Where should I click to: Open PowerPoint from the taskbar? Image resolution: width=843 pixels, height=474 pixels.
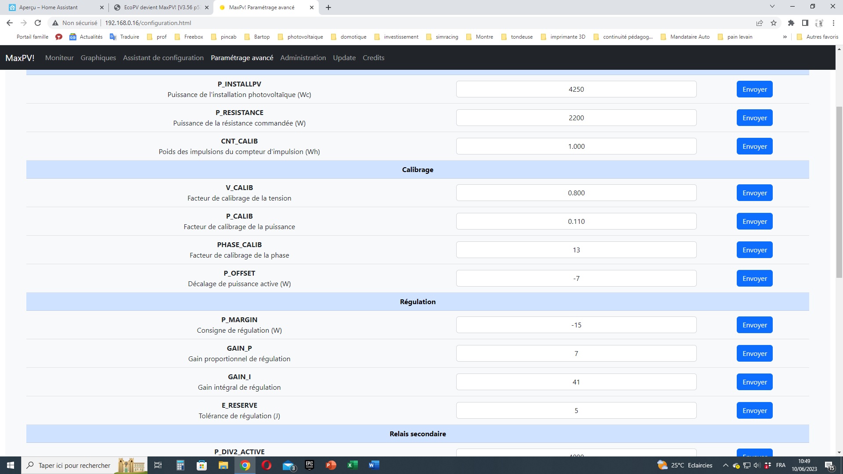point(331,465)
